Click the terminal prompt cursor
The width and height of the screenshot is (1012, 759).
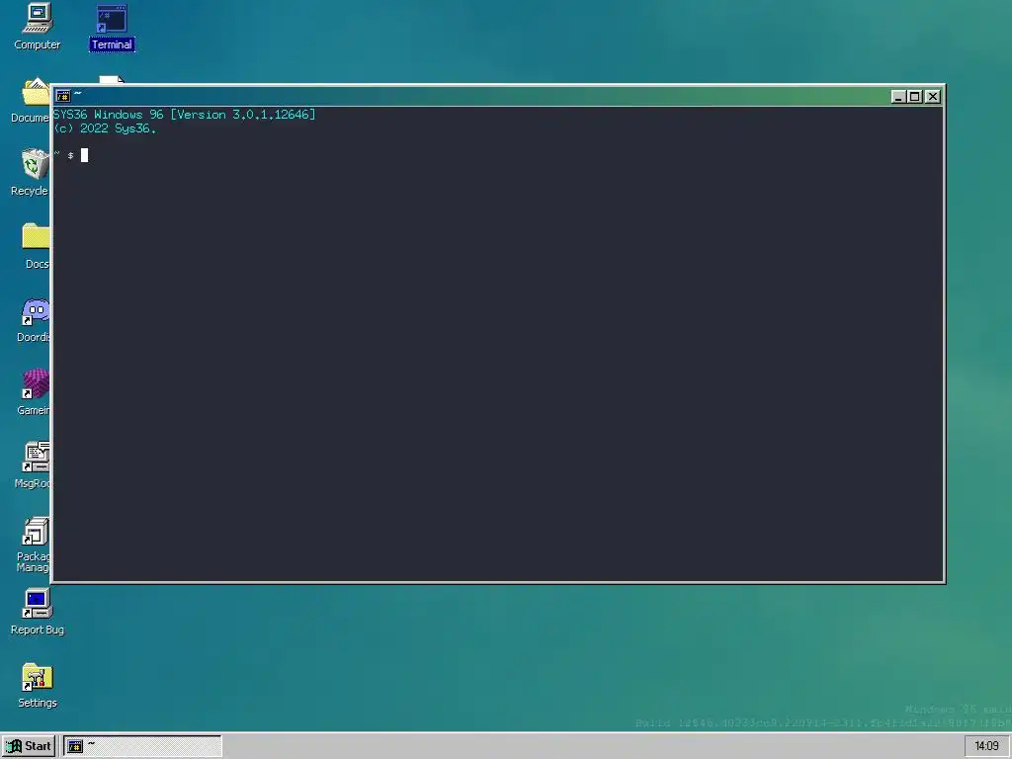point(84,155)
